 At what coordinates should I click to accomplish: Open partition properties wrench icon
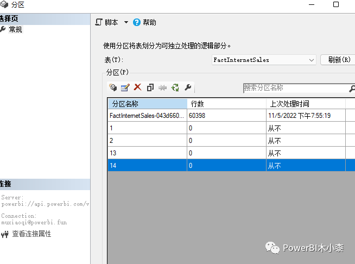point(188,87)
